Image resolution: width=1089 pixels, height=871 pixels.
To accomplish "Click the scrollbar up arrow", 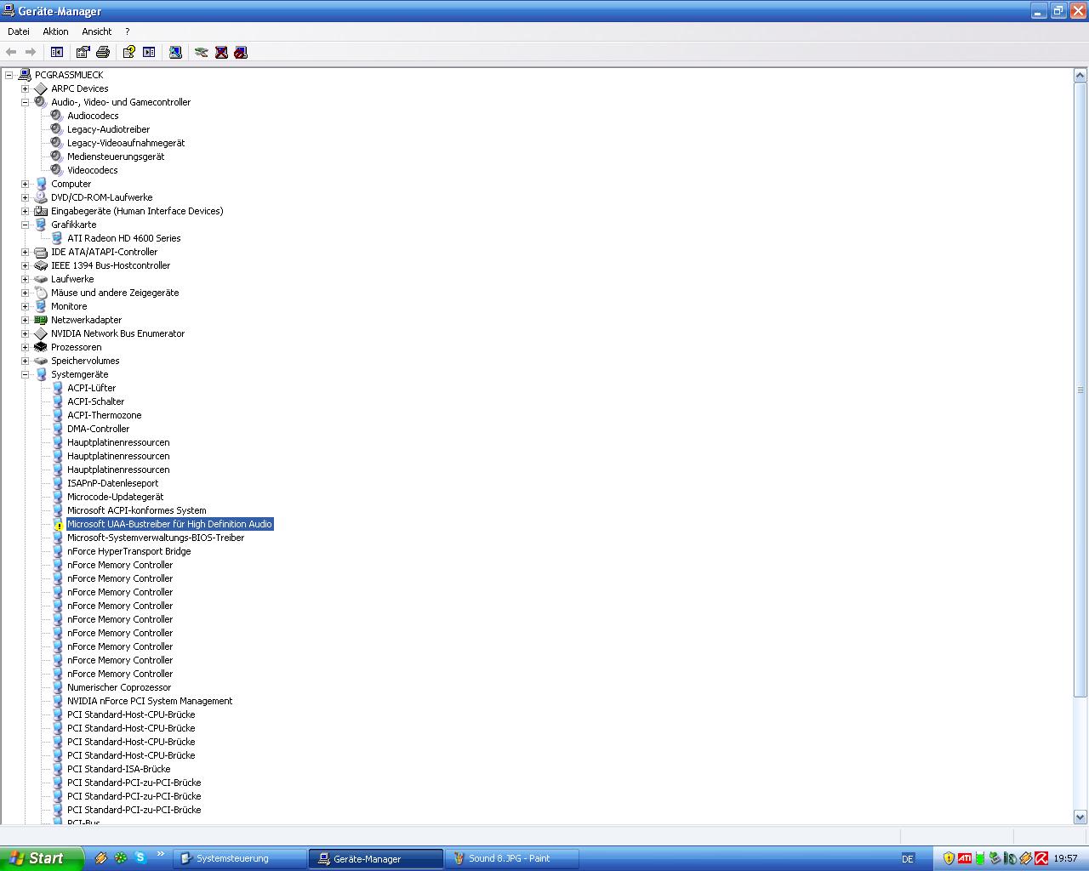I will click(x=1080, y=76).
